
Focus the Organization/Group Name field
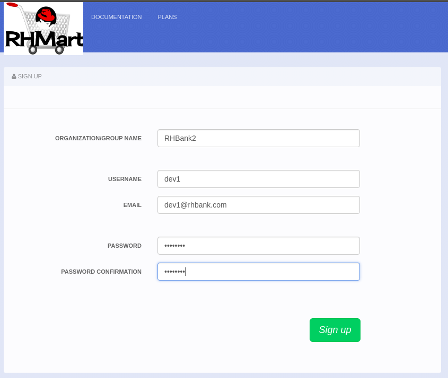(x=258, y=138)
